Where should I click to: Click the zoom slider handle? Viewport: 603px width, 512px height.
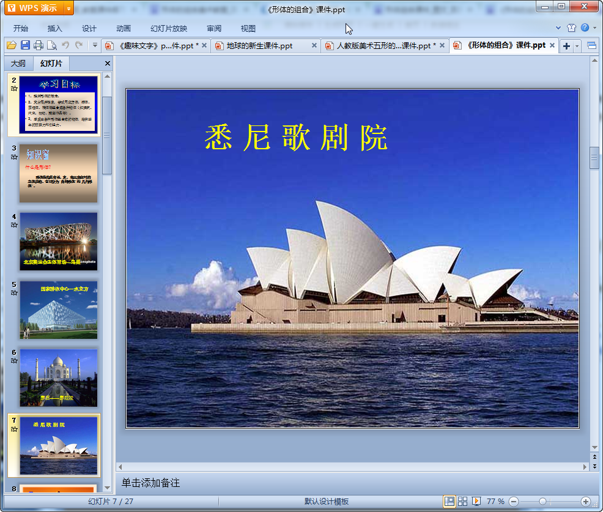pyautogui.click(x=542, y=501)
